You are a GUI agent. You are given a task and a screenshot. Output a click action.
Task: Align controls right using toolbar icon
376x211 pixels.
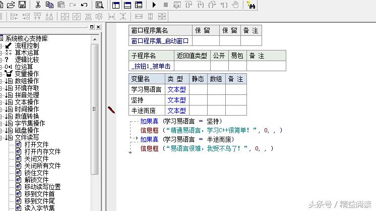tap(26, 17)
